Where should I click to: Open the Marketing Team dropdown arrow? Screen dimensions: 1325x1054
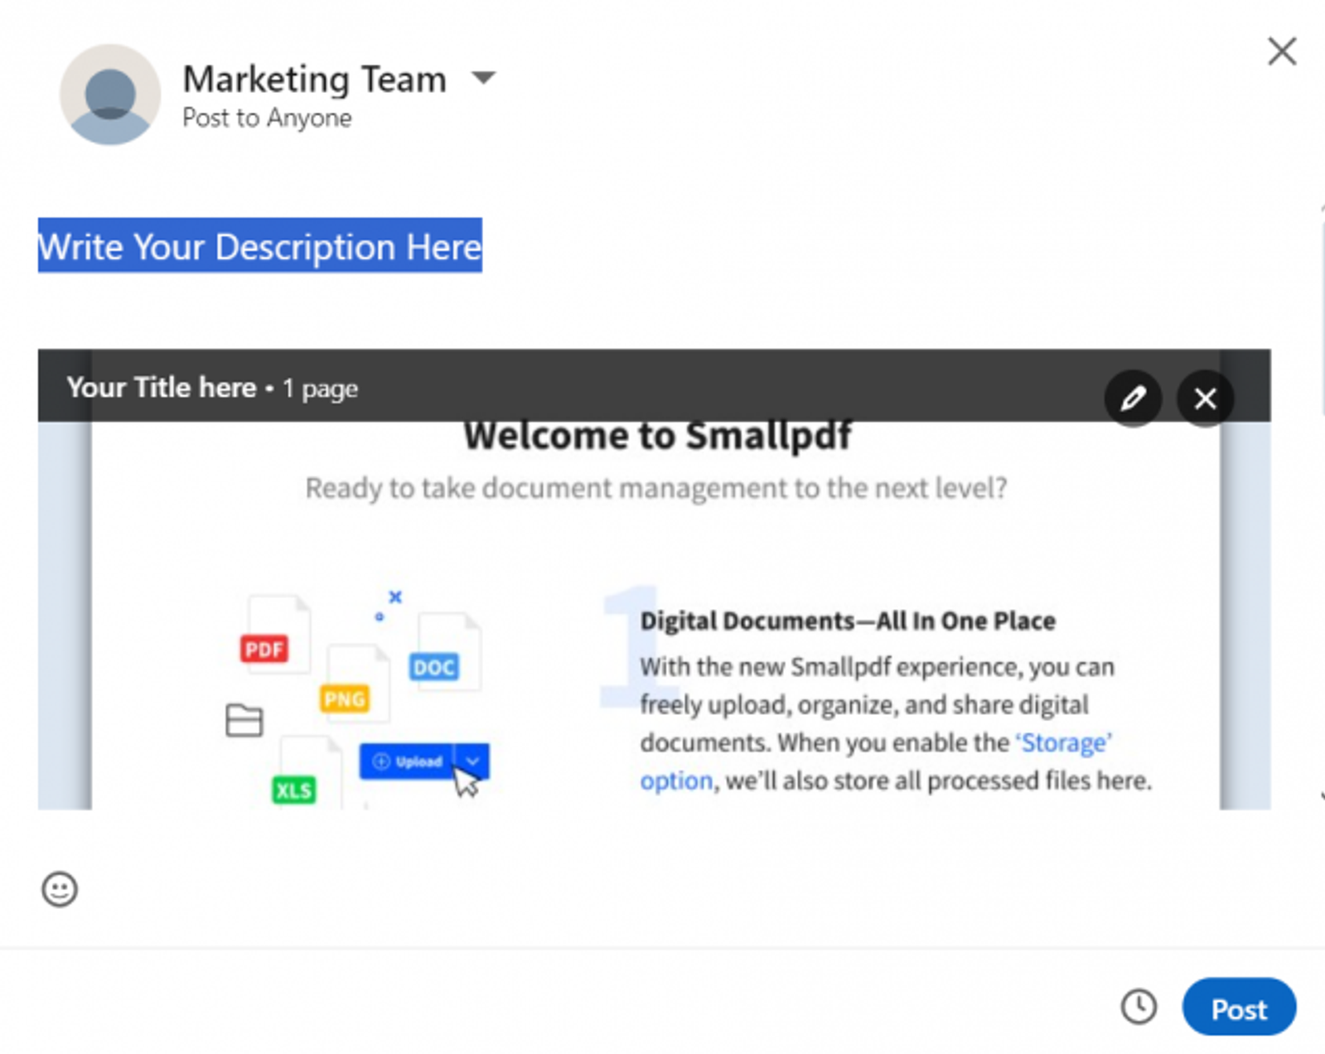pos(483,78)
